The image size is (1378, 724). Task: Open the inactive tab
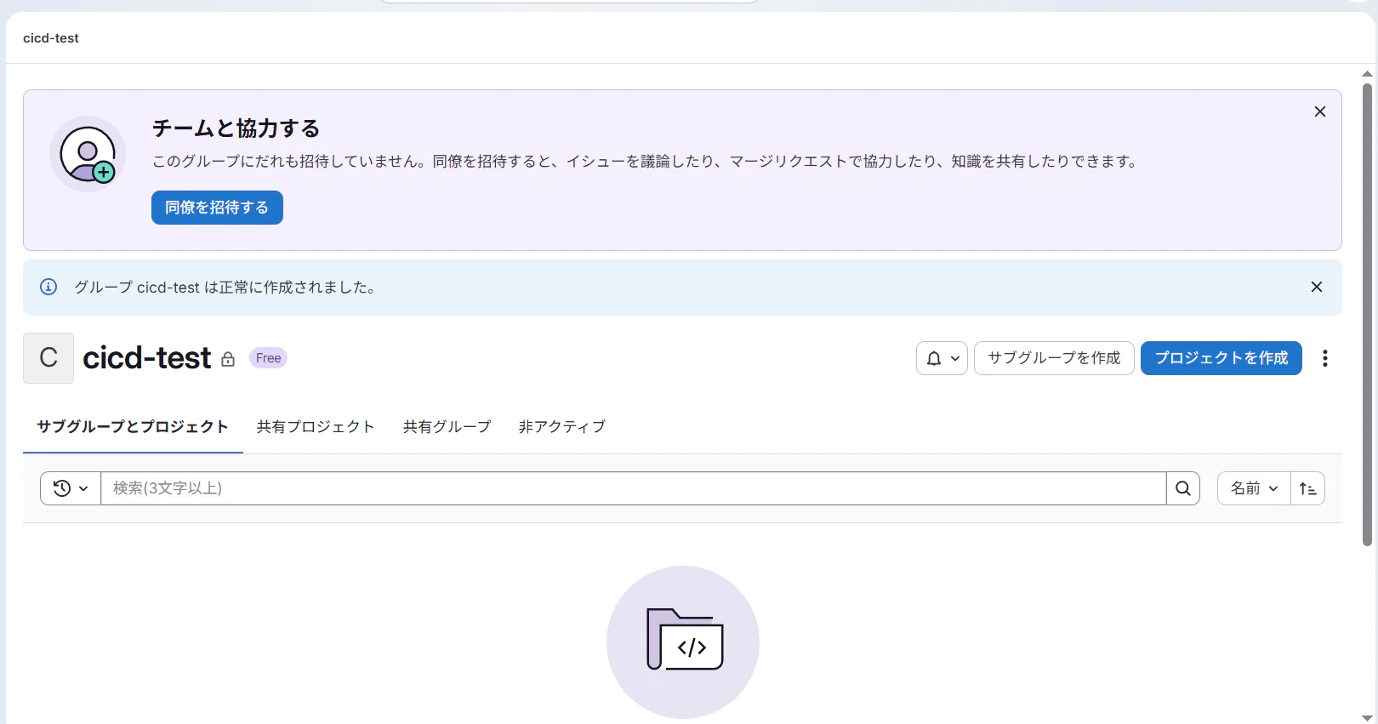point(562,426)
